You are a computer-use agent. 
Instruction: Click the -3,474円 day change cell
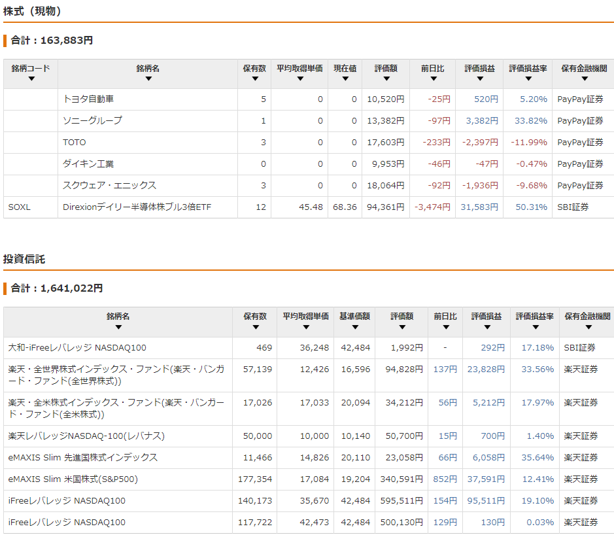pyautogui.click(x=432, y=207)
